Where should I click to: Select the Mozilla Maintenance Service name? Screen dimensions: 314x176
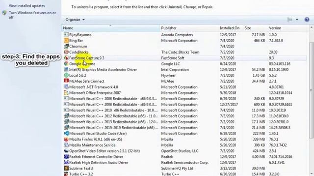92,145
